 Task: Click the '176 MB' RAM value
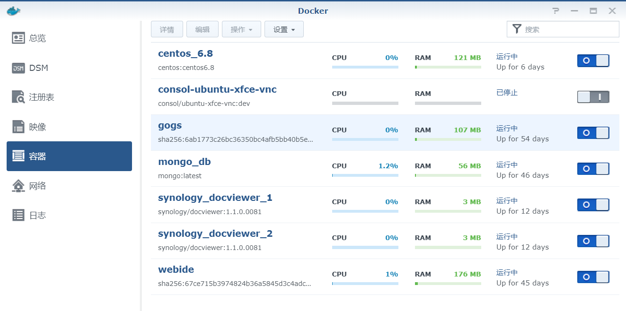(467, 274)
